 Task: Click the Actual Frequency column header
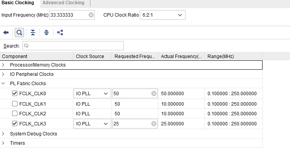182,56
